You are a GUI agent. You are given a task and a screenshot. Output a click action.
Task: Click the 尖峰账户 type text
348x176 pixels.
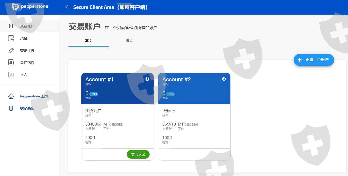pos(94,111)
